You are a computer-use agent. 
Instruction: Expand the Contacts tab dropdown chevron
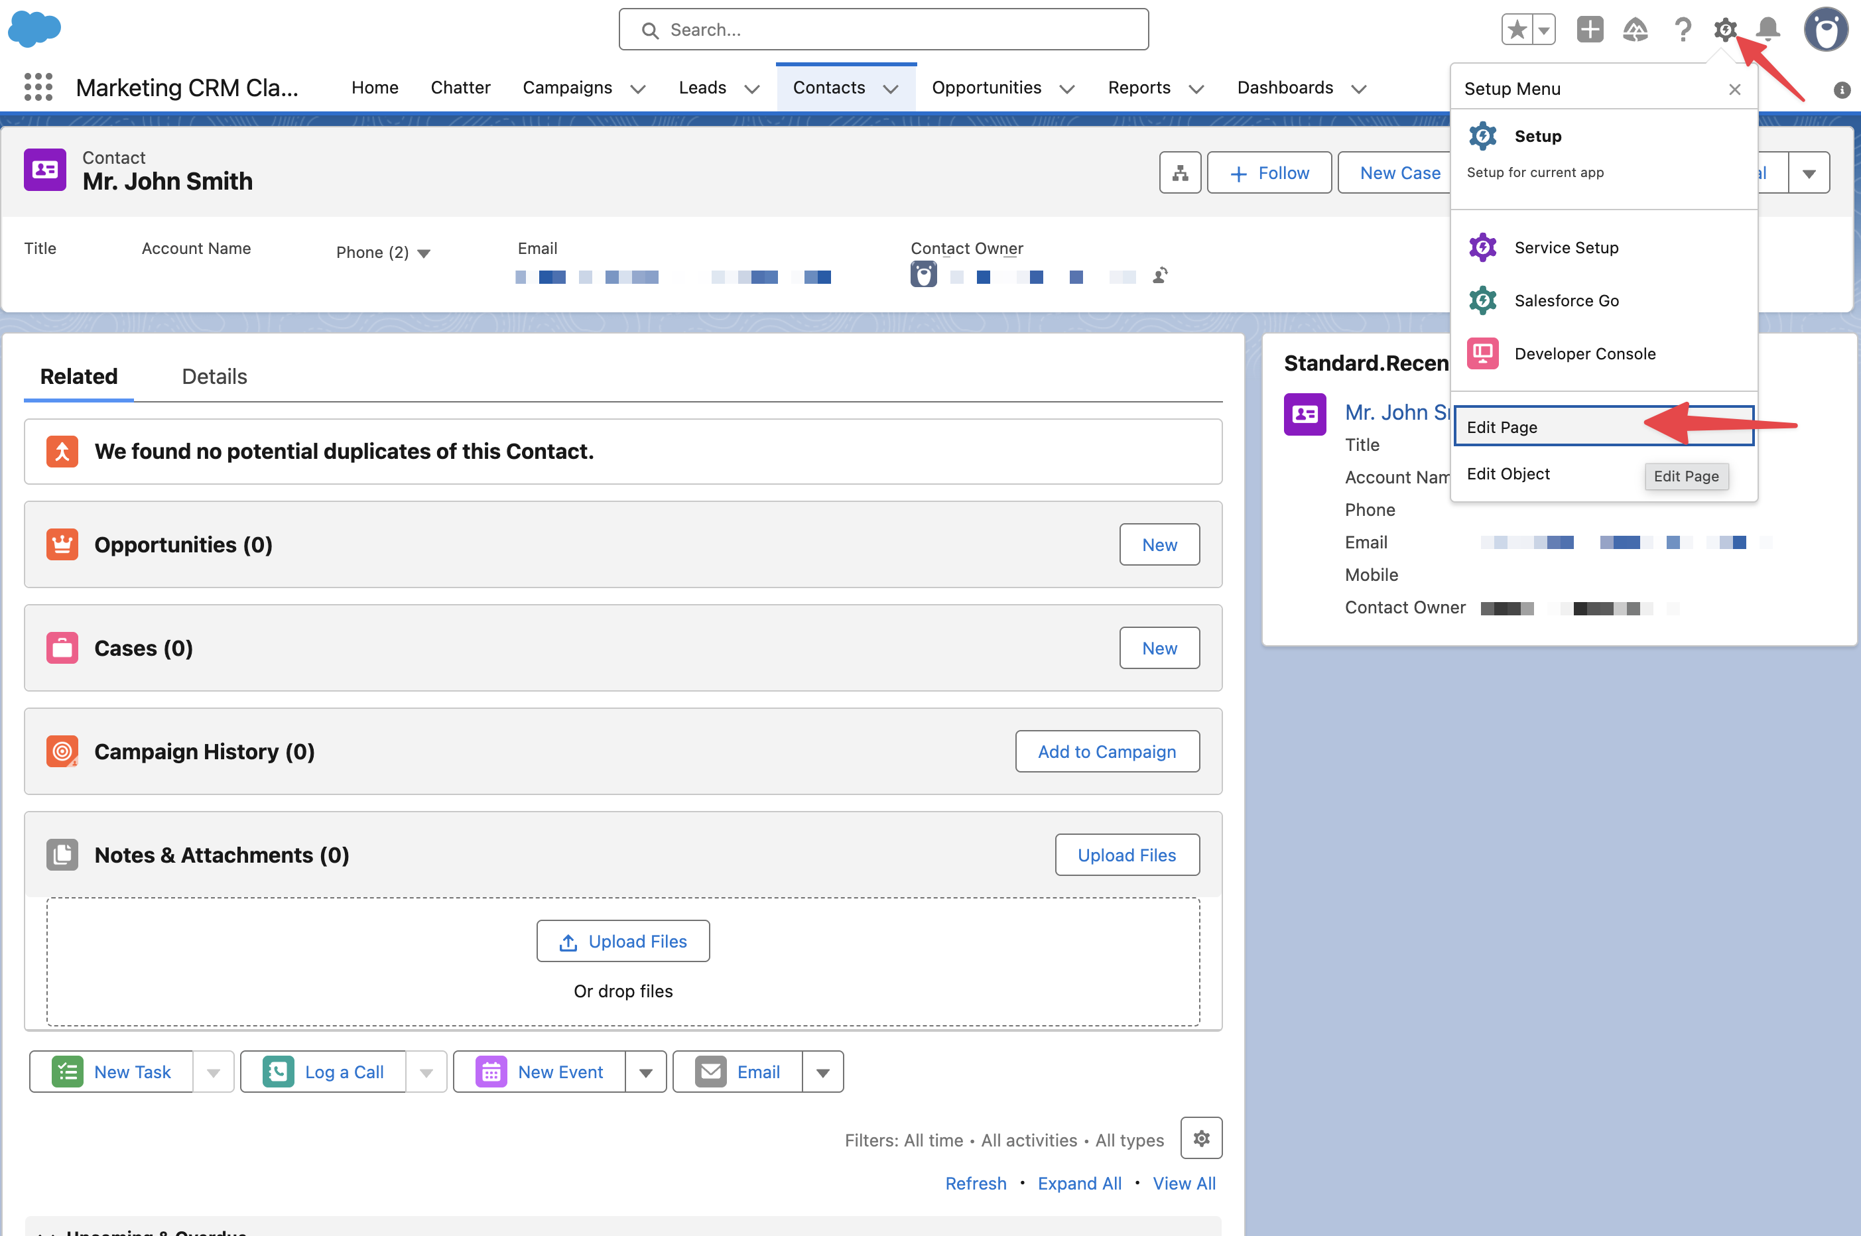coord(891,88)
